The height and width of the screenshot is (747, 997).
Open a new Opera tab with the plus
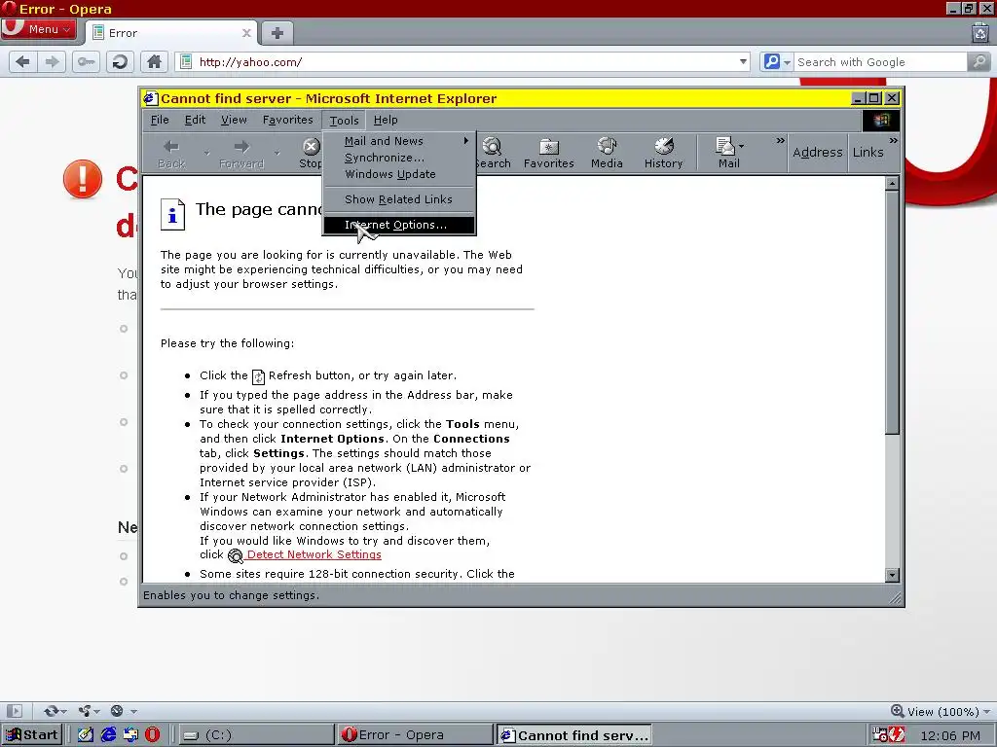[277, 33]
